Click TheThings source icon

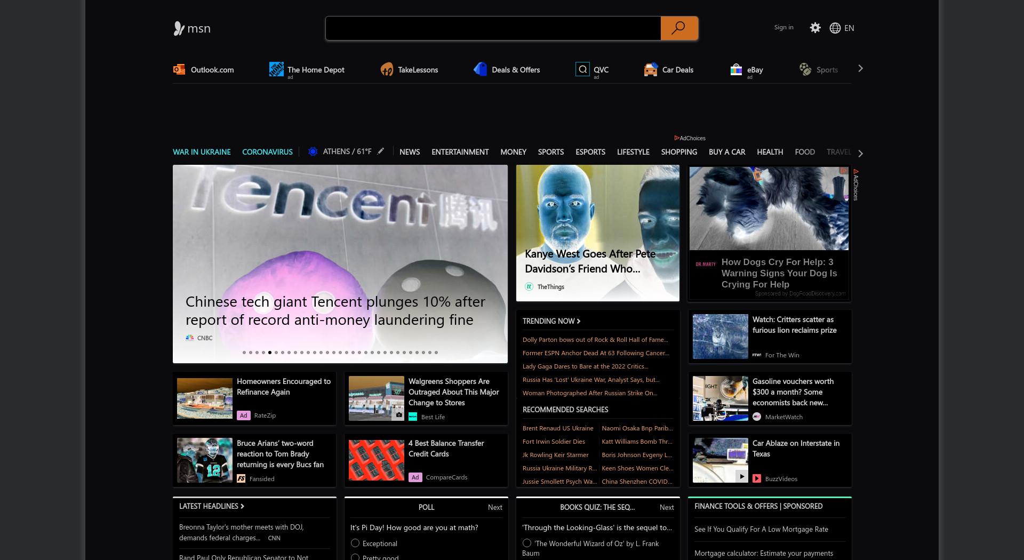point(529,286)
